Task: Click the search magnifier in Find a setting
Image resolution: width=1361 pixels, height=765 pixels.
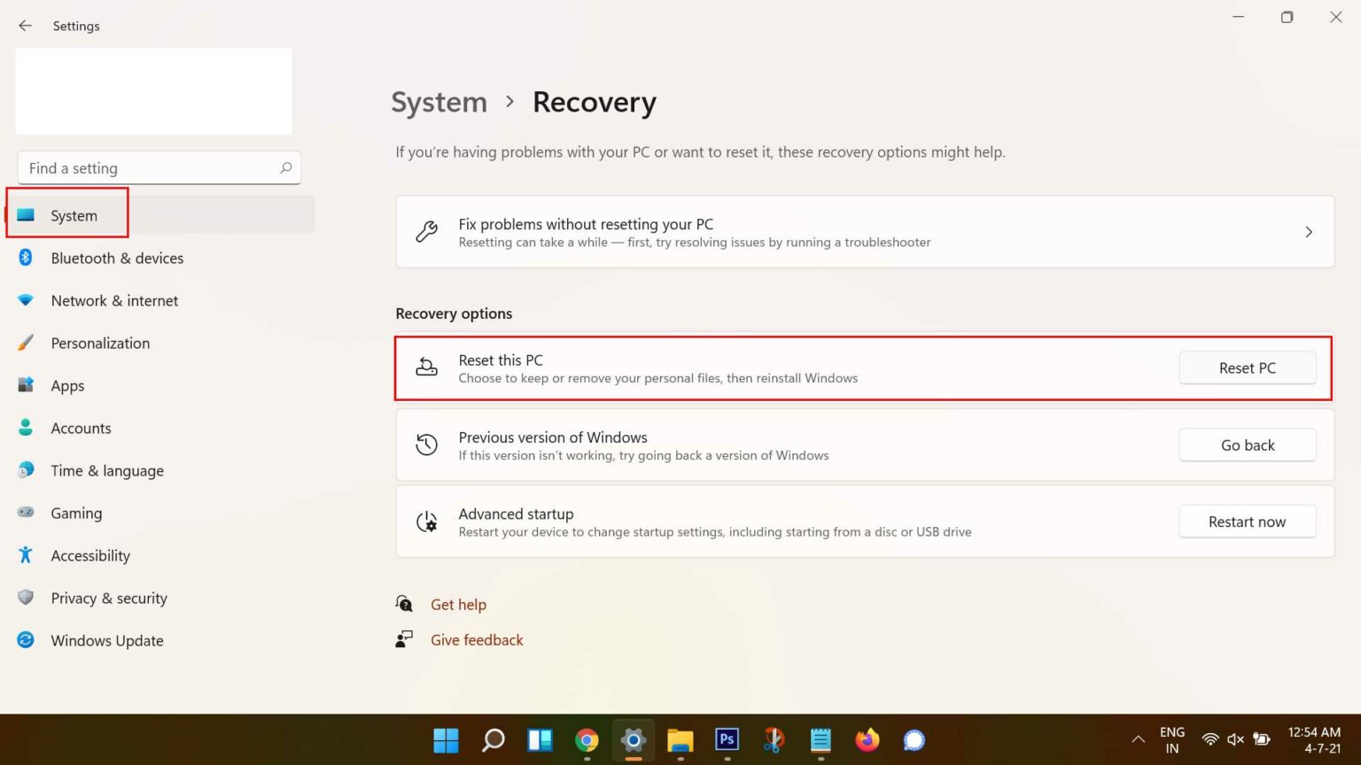Action: (285, 168)
